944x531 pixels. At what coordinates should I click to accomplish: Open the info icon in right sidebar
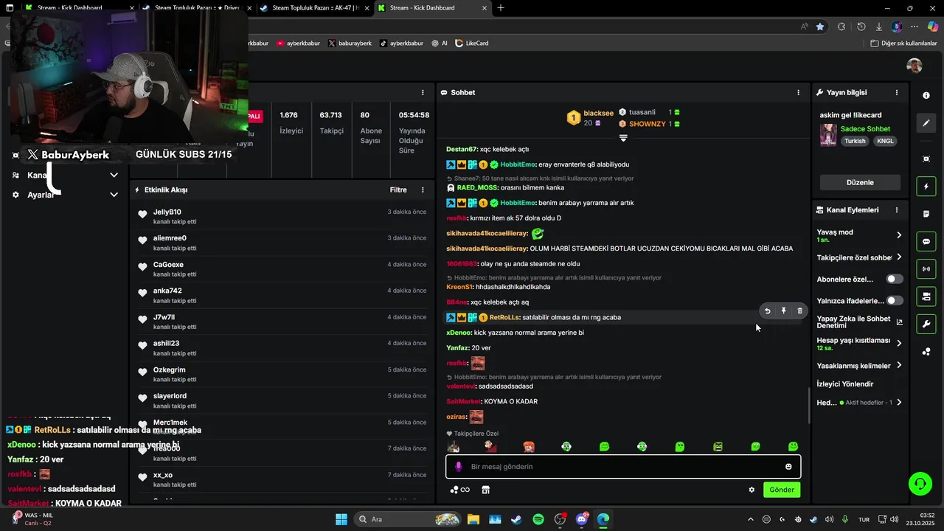926,96
